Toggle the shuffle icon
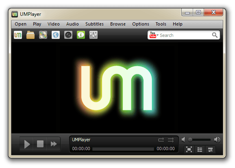 (x=171, y=140)
